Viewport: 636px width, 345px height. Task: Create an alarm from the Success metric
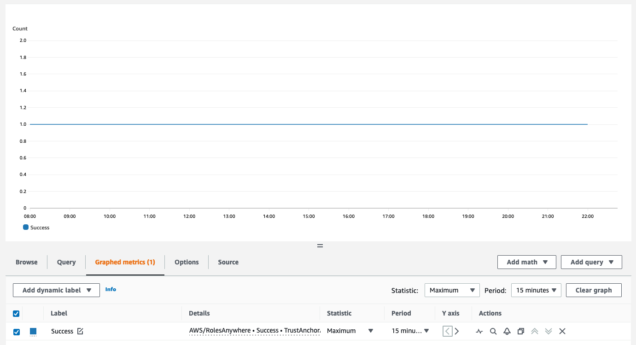507,331
